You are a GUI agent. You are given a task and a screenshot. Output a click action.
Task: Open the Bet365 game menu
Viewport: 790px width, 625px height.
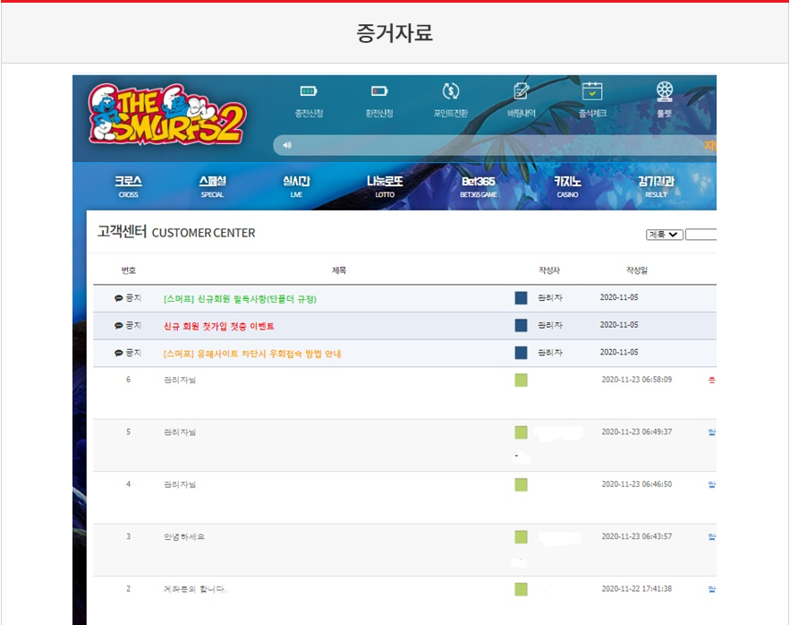pos(478,185)
